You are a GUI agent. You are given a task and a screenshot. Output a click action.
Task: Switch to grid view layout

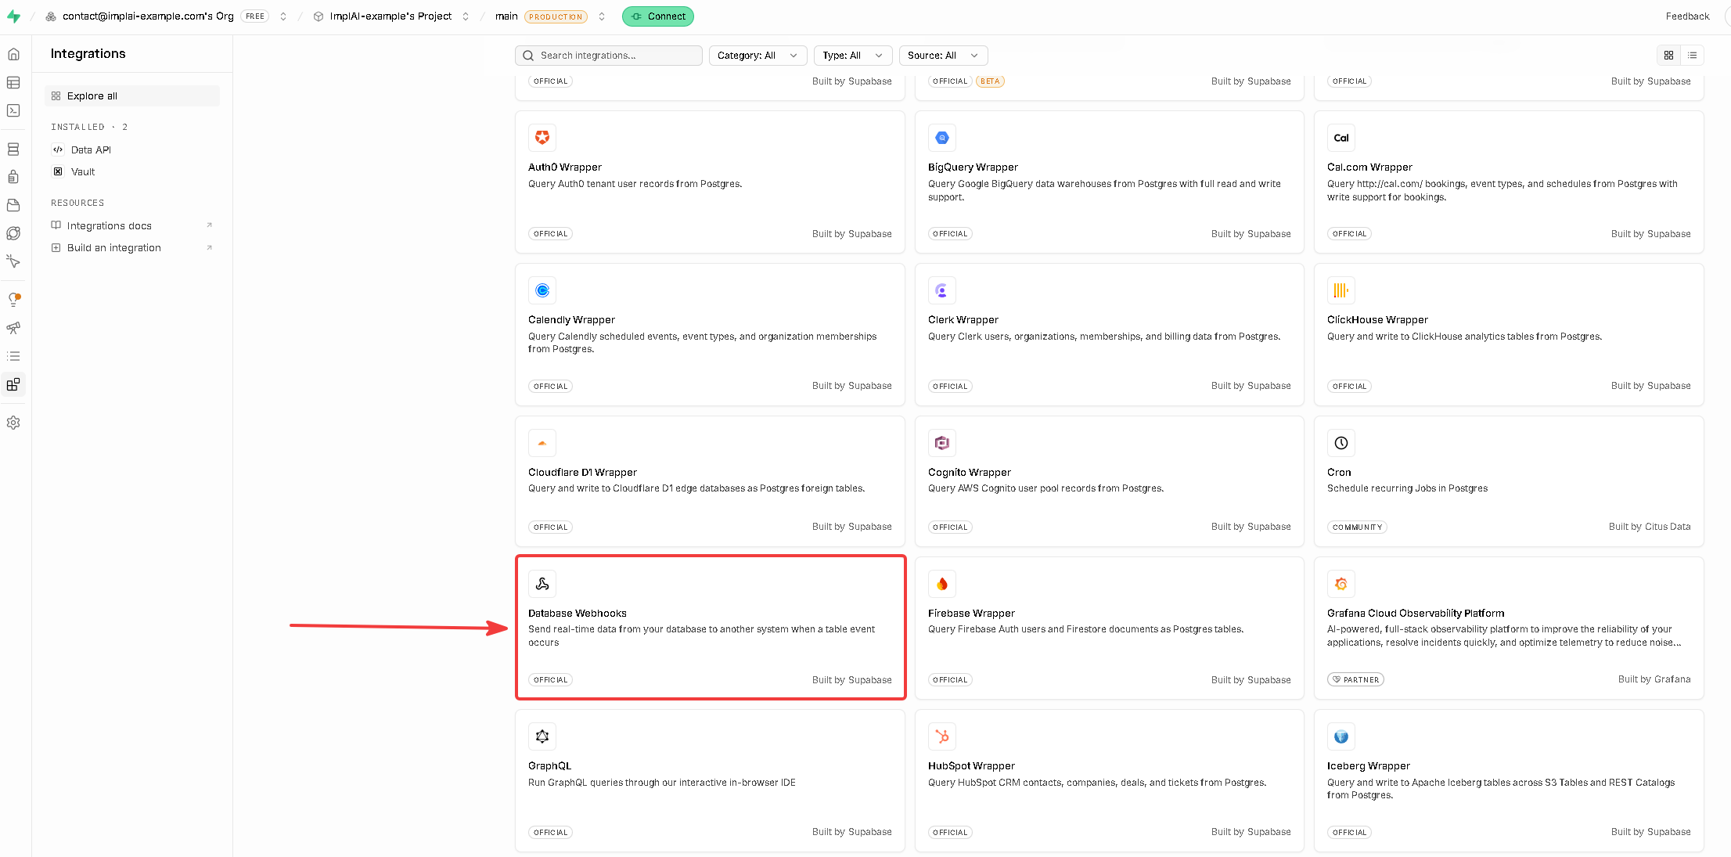click(1668, 56)
